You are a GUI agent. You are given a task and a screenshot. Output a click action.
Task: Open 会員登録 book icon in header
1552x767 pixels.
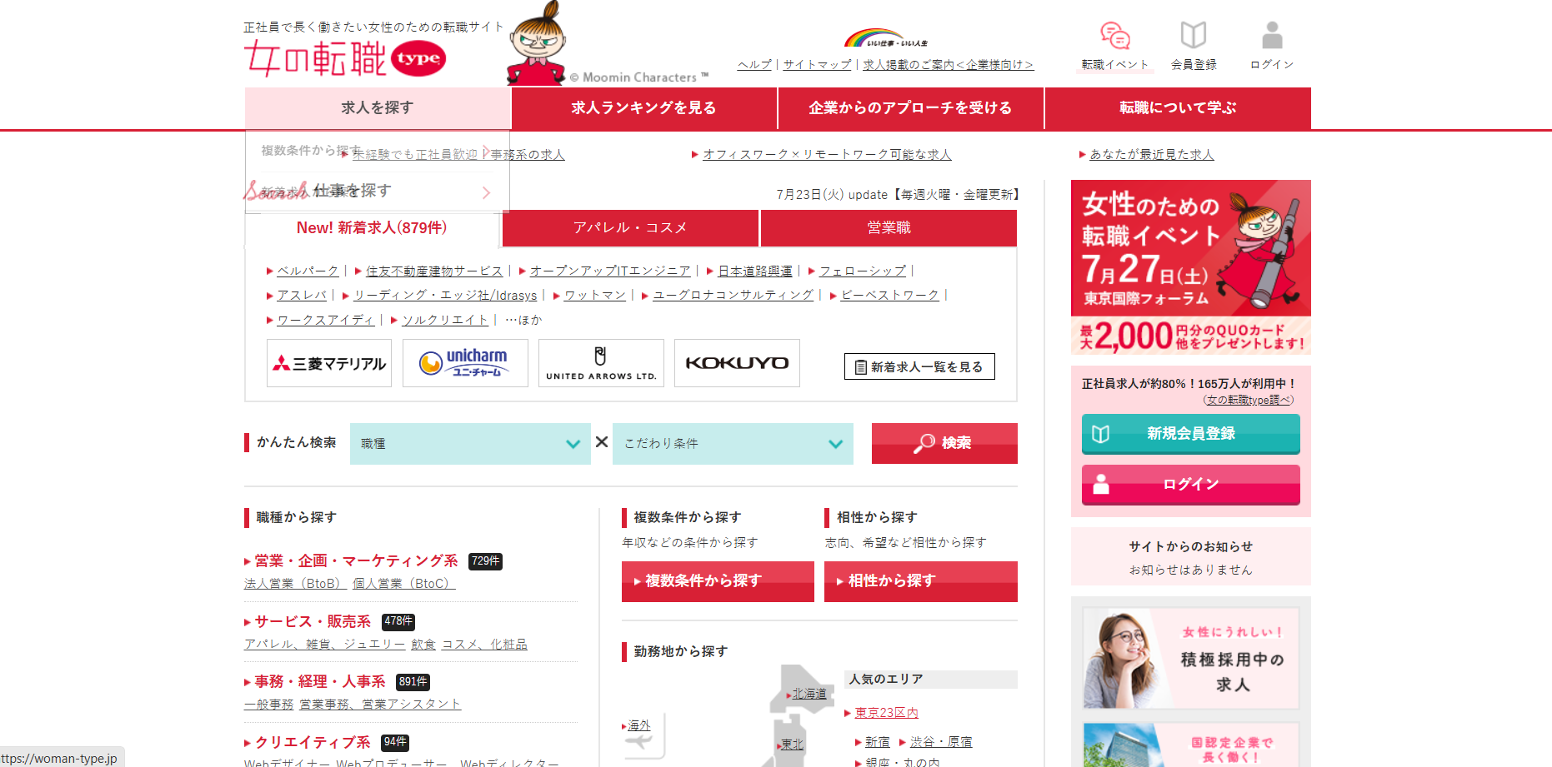pos(1193,36)
